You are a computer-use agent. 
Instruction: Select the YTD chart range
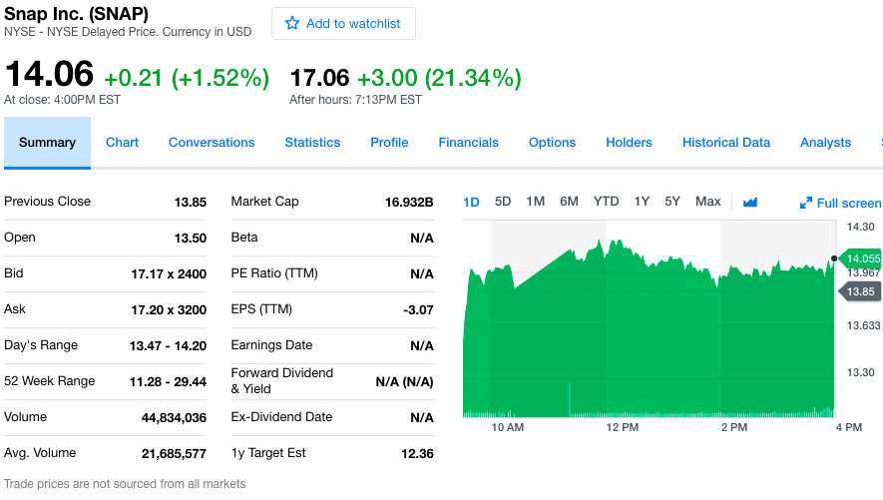tap(606, 201)
